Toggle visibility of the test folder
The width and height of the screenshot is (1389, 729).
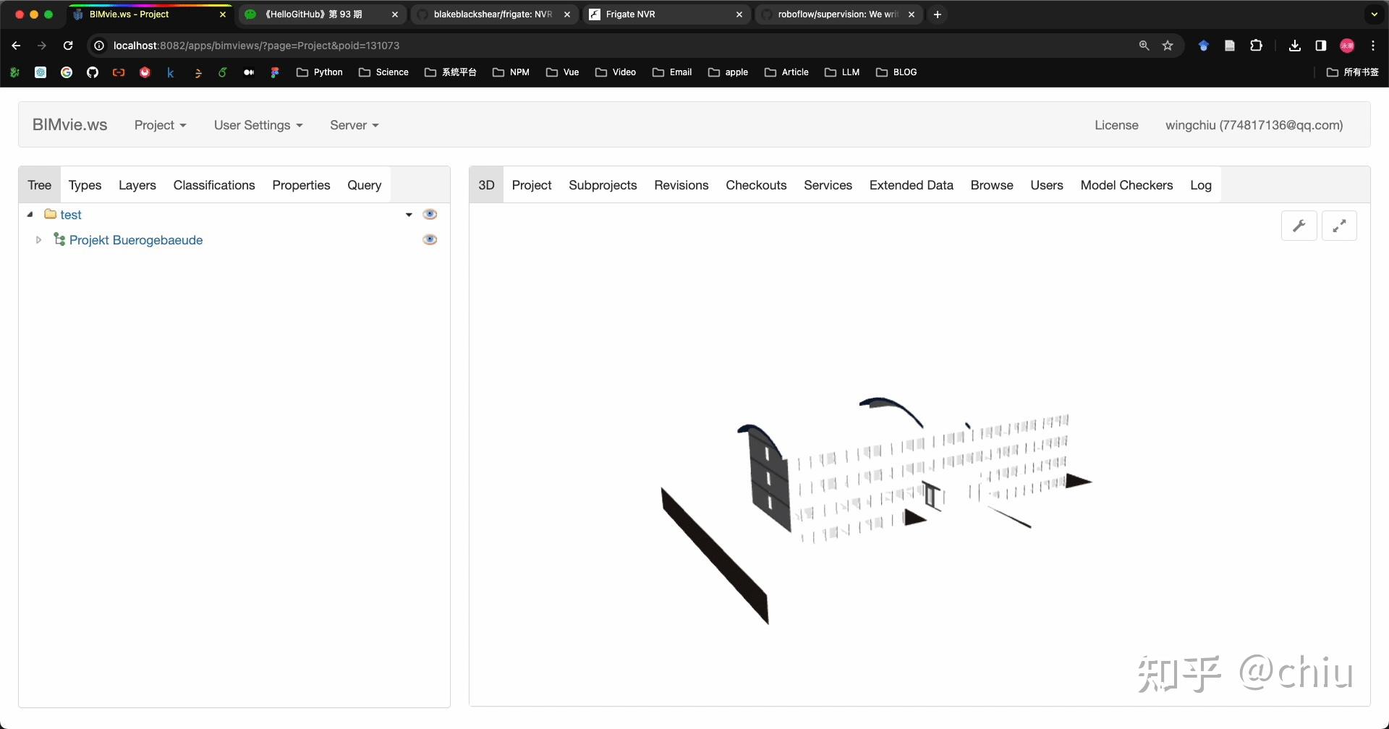pyautogui.click(x=430, y=213)
